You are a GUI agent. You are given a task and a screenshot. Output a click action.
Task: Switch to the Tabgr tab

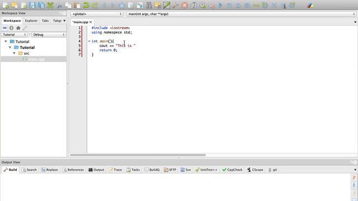(57, 21)
